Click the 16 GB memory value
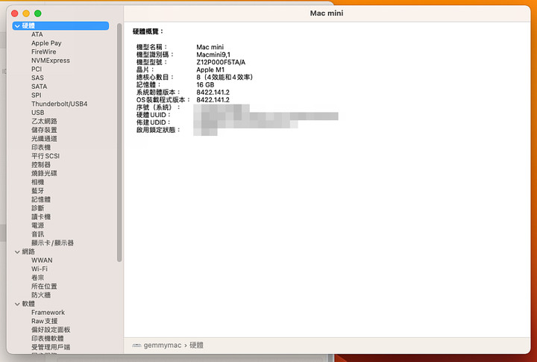The image size is (537, 362). [205, 84]
